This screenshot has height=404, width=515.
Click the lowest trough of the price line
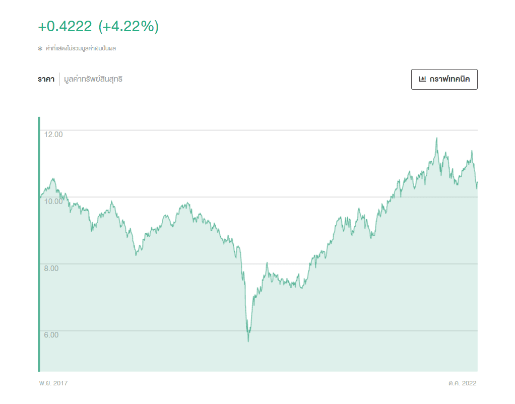click(x=248, y=341)
